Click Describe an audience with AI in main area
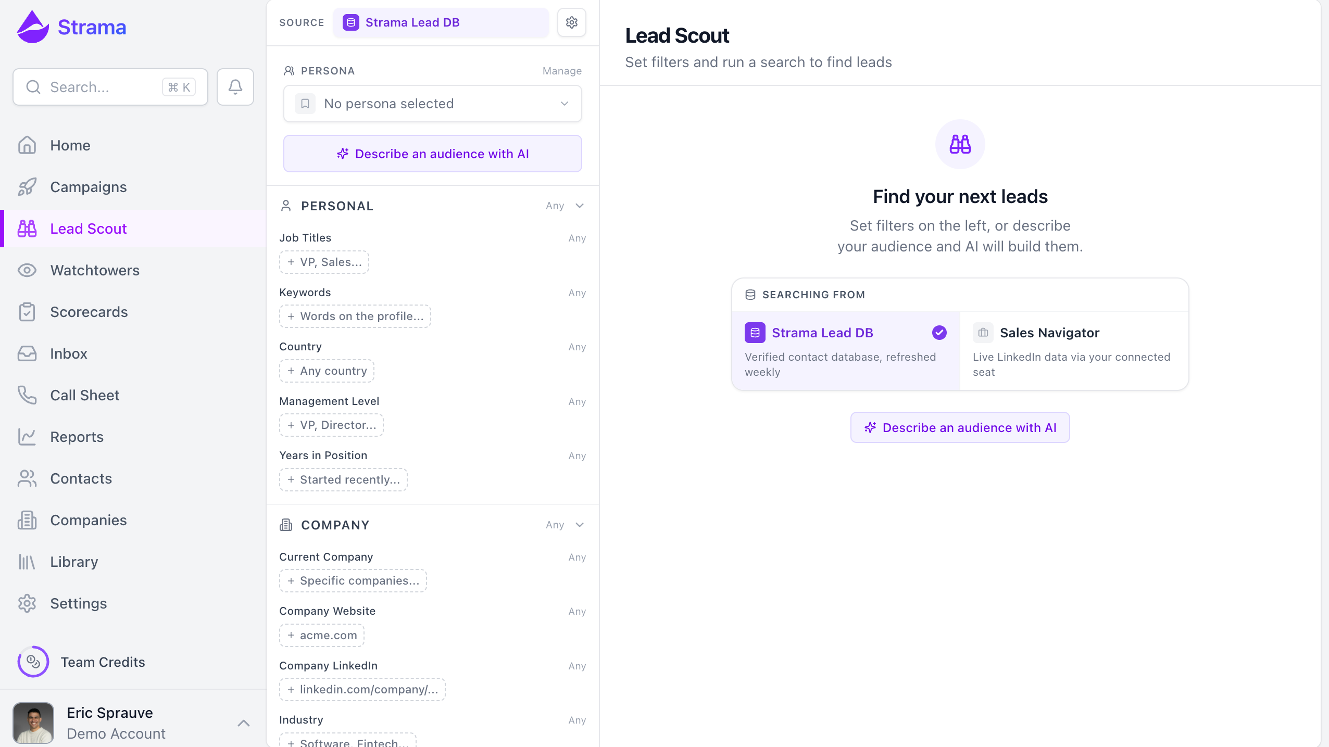The image size is (1329, 747). point(960,427)
